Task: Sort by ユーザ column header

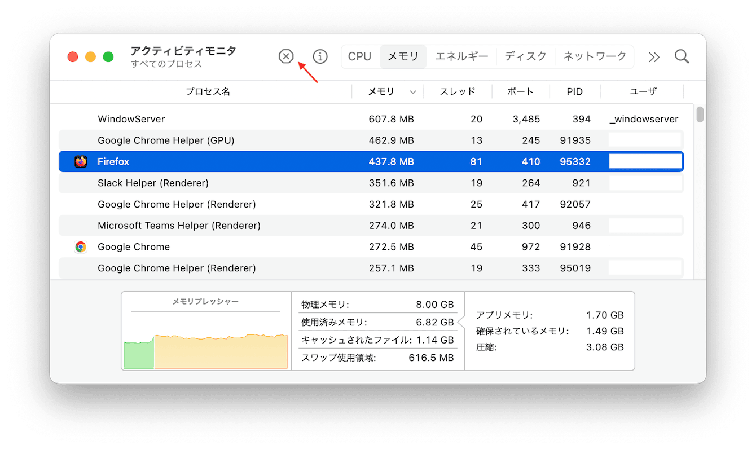Action: tap(643, 91)
